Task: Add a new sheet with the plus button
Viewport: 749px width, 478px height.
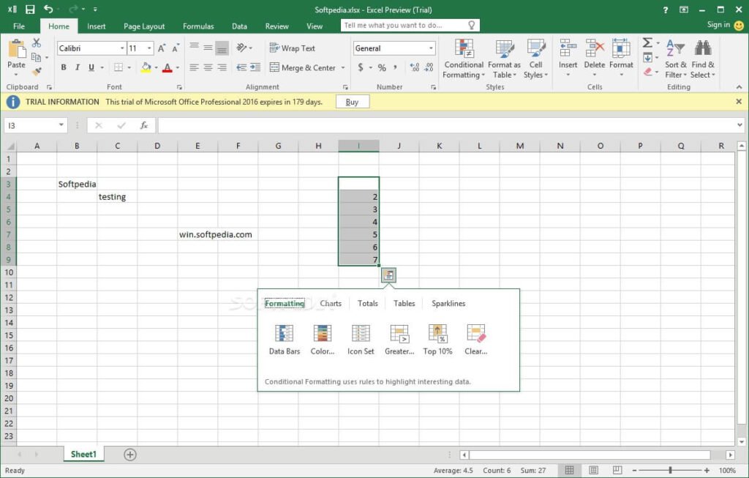Action: (x=130, y=455)
